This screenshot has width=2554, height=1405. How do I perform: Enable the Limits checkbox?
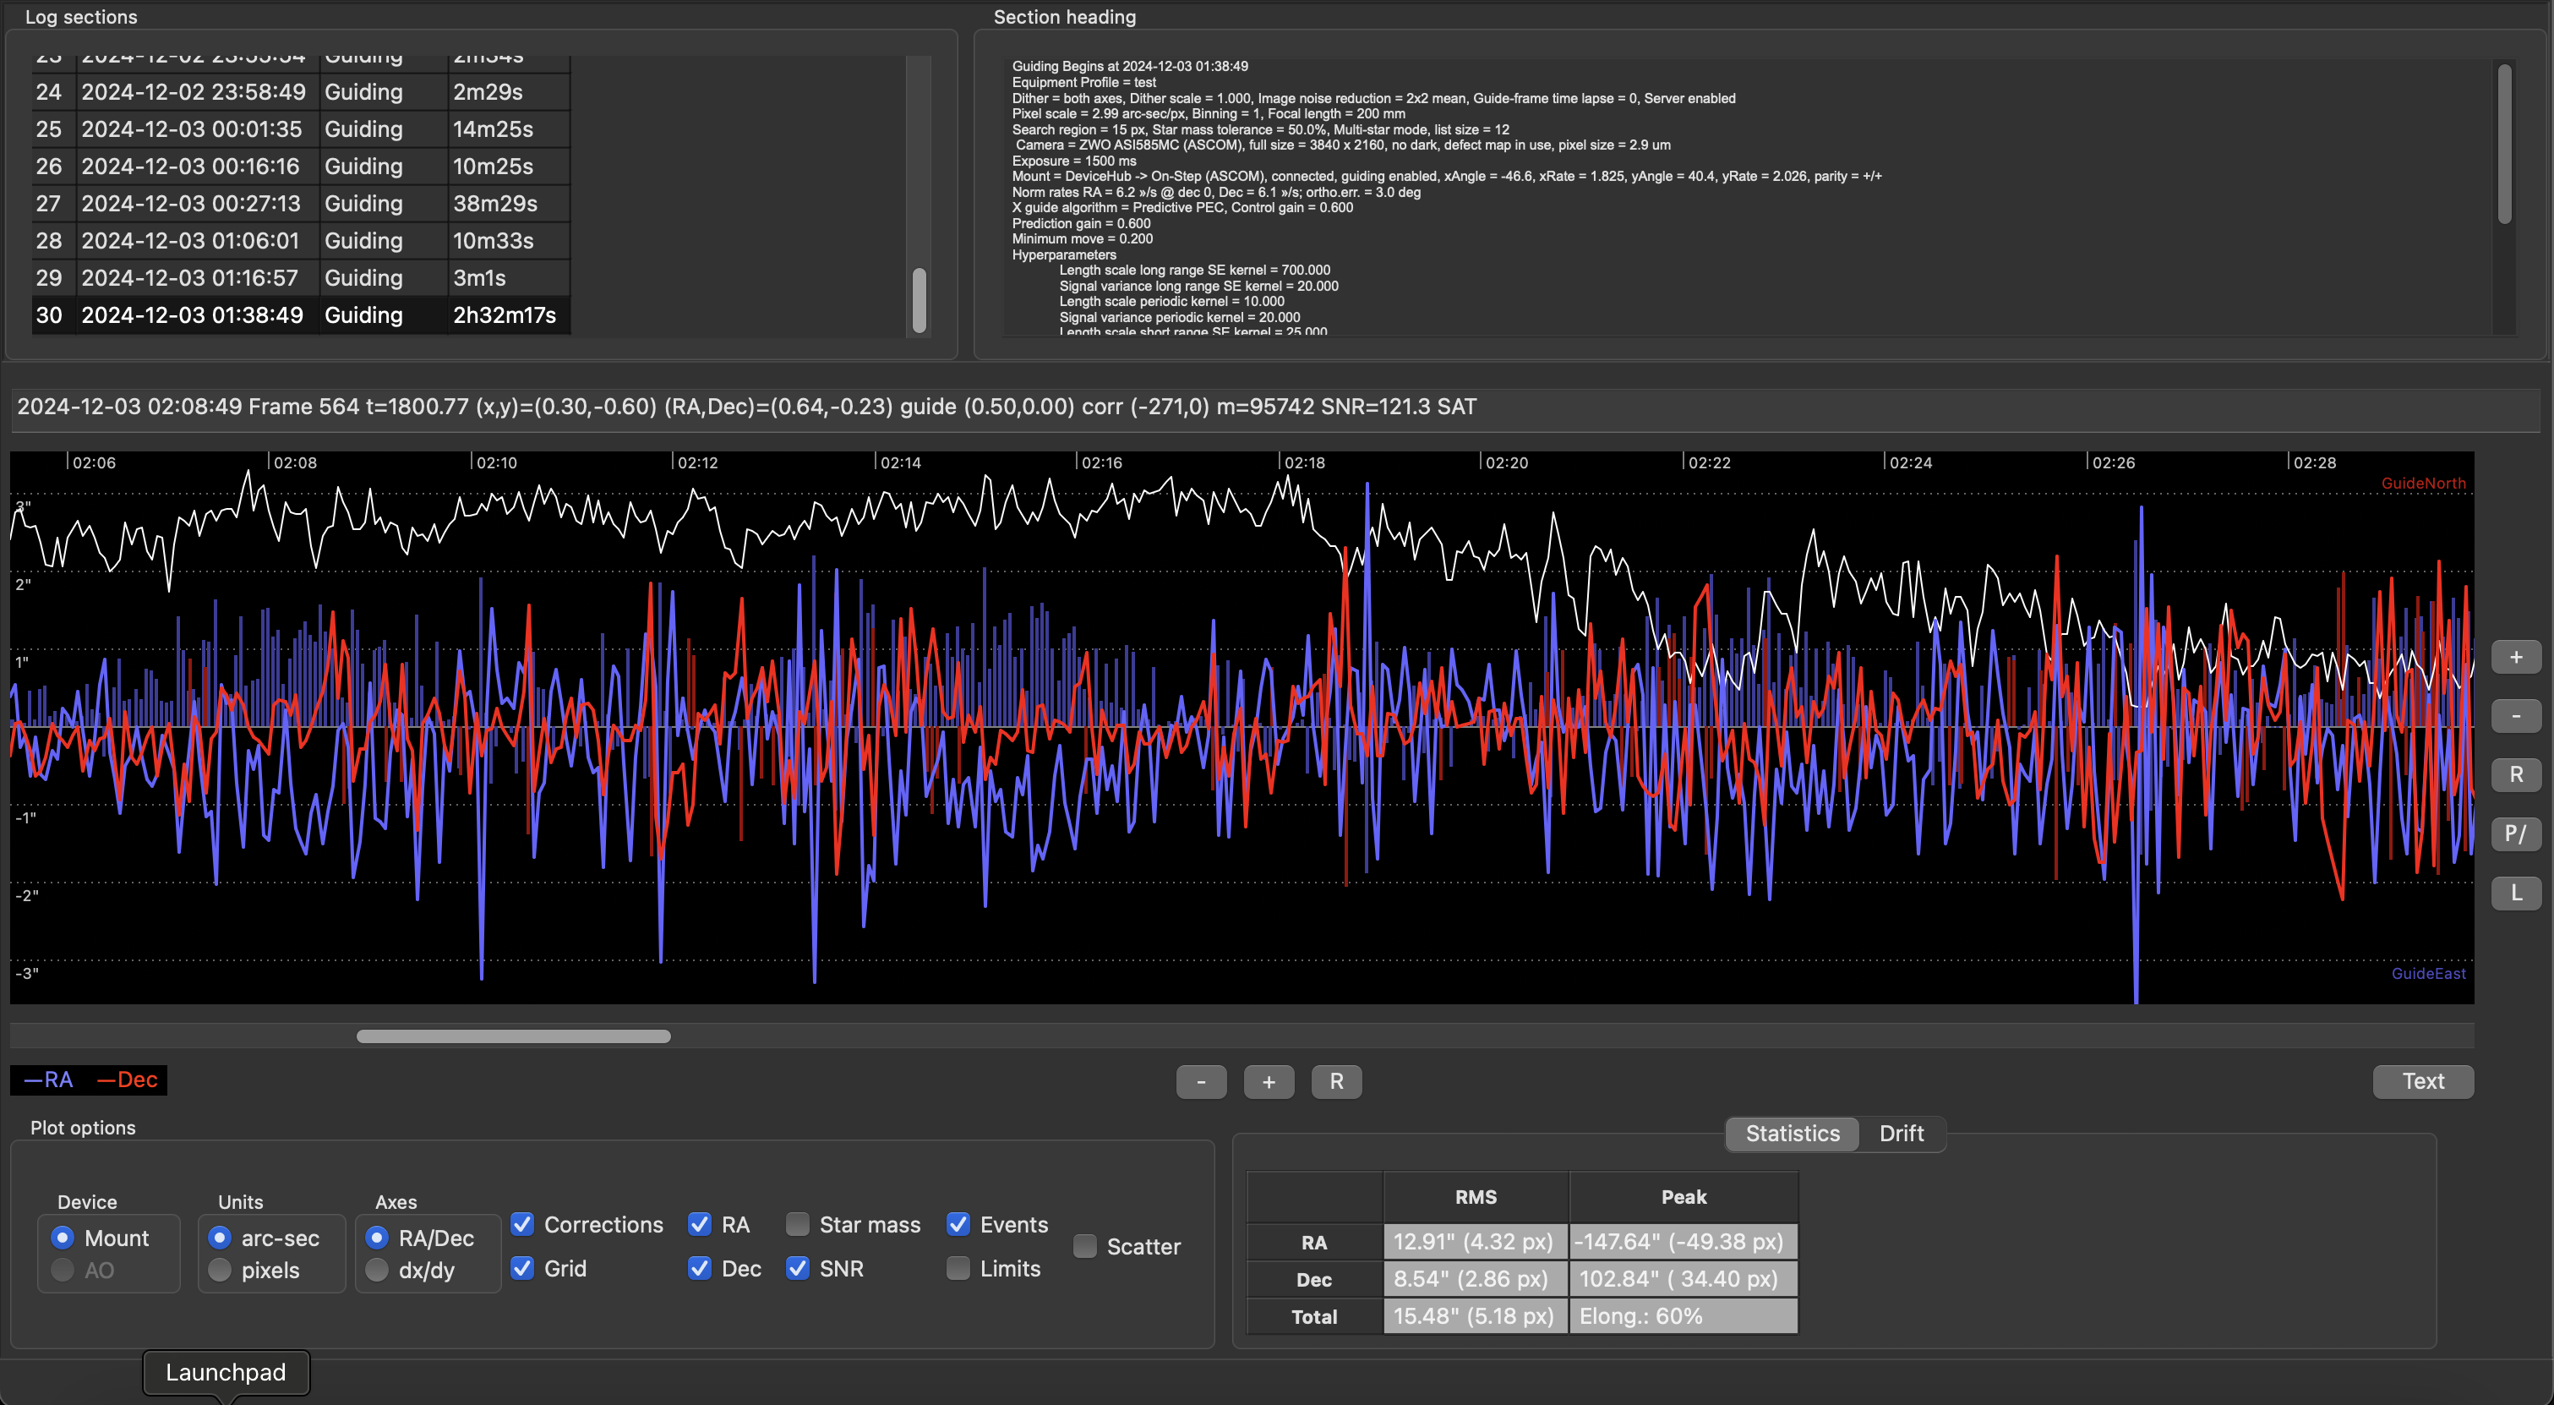[958, 1268]
